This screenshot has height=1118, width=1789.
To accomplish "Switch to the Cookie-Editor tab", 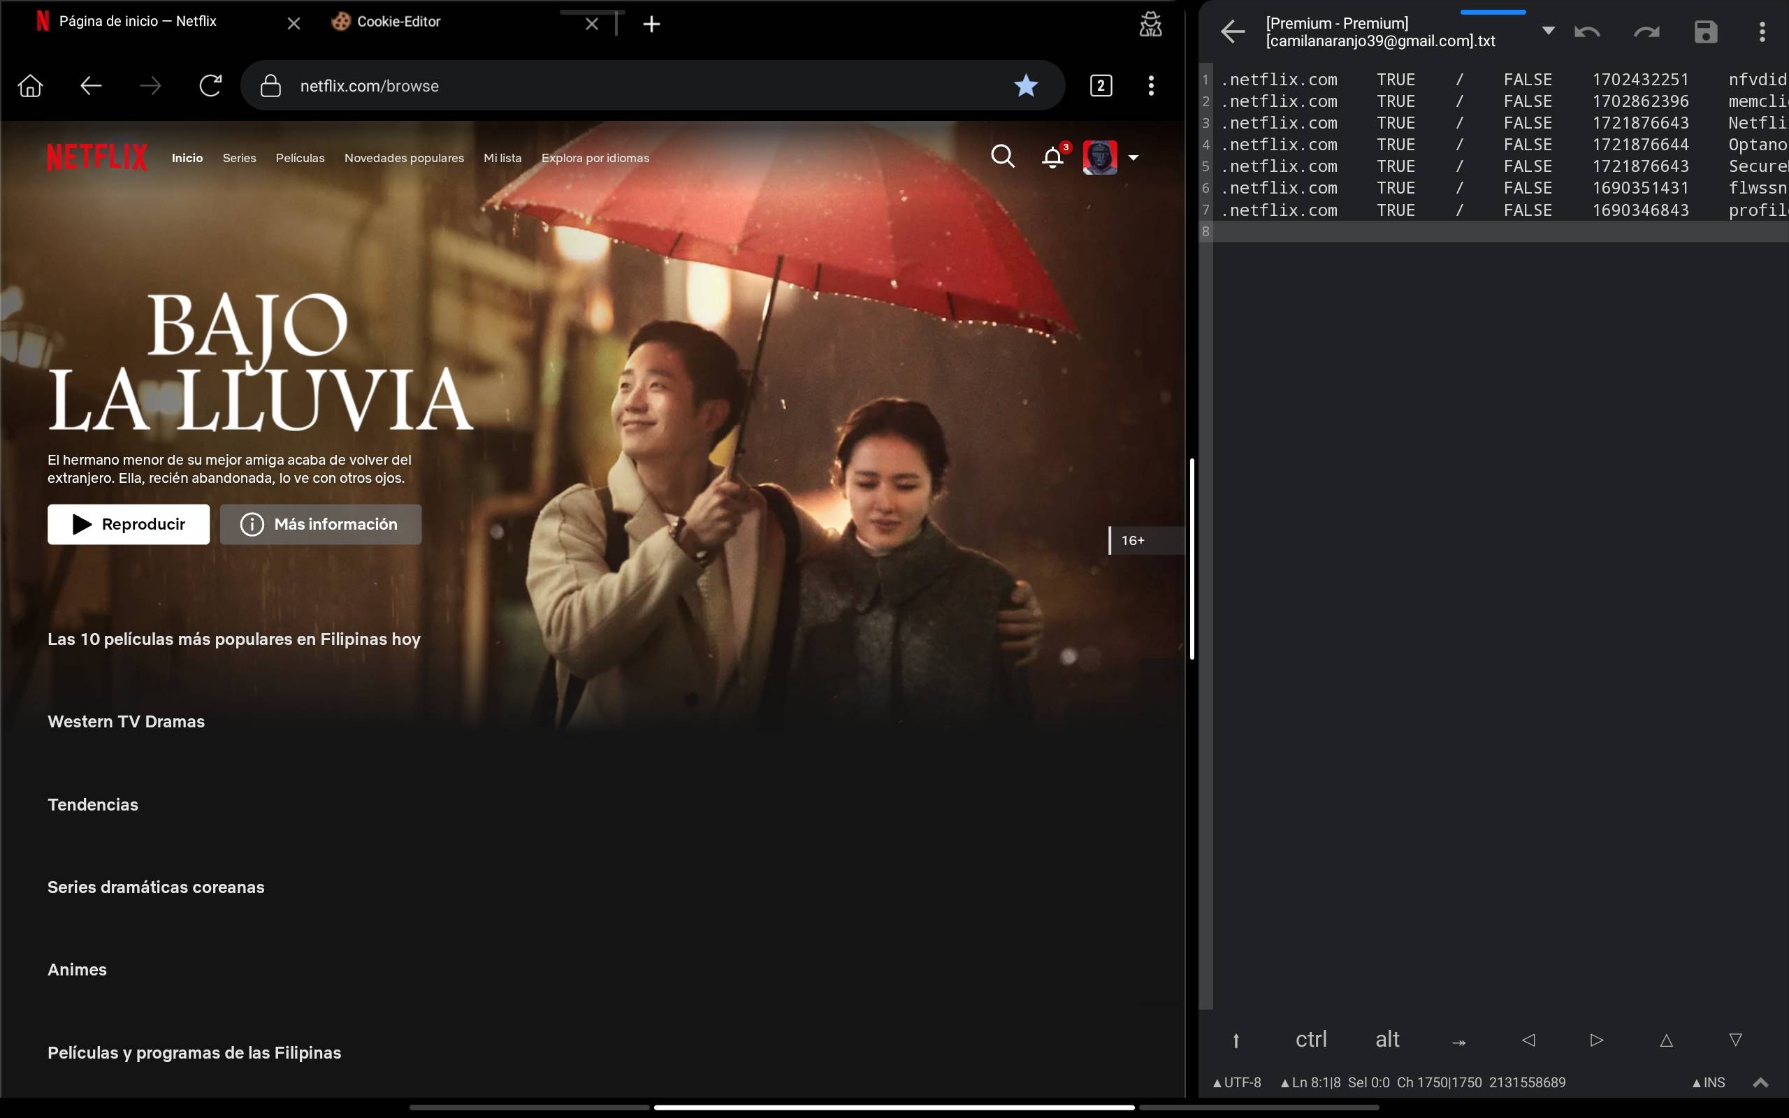I will pos(399,22).
